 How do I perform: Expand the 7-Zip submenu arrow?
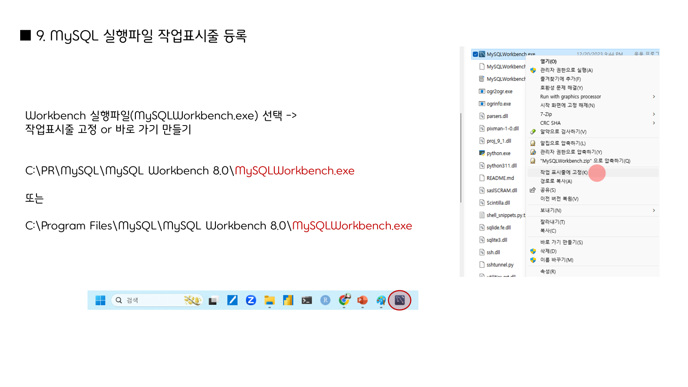654,114
